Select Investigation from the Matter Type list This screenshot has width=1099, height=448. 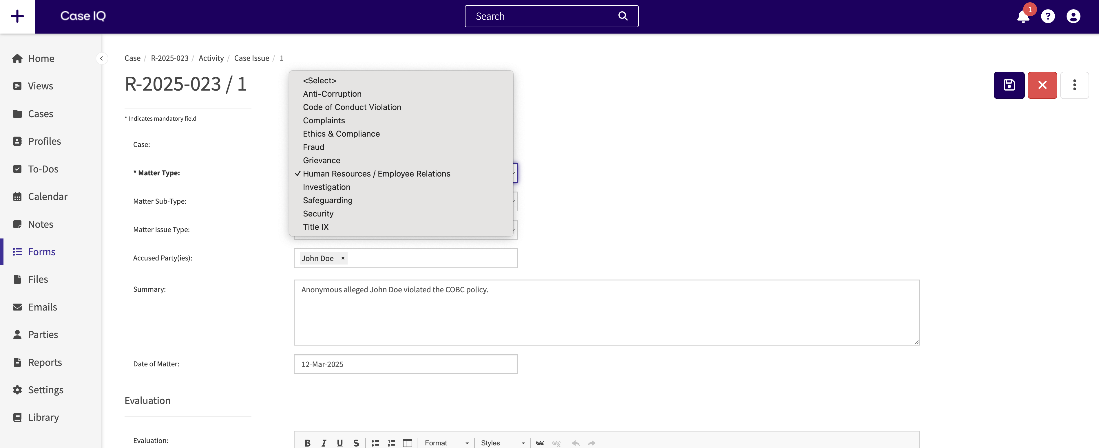click(326, 187)
